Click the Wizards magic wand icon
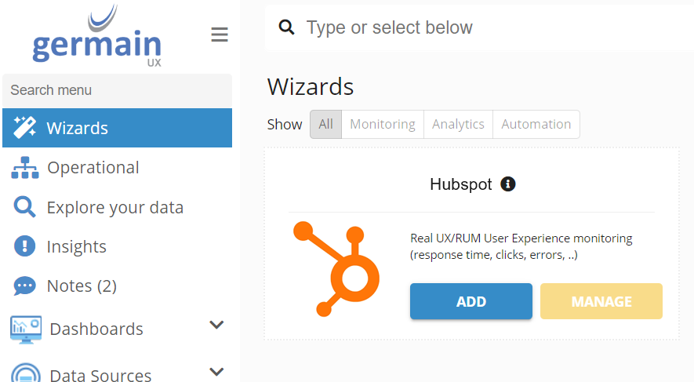Viewport: 694px width, 382px height. click(25, 128)
